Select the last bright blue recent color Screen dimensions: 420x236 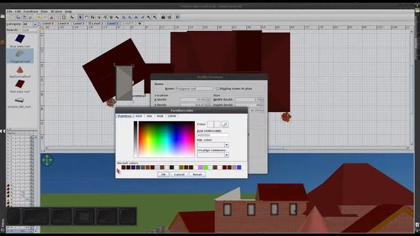(239, 168)
